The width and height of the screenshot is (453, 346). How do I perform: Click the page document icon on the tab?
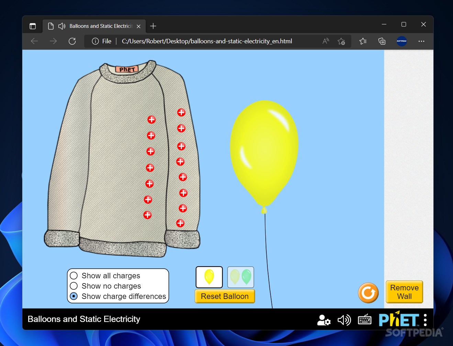click(51, 26)
